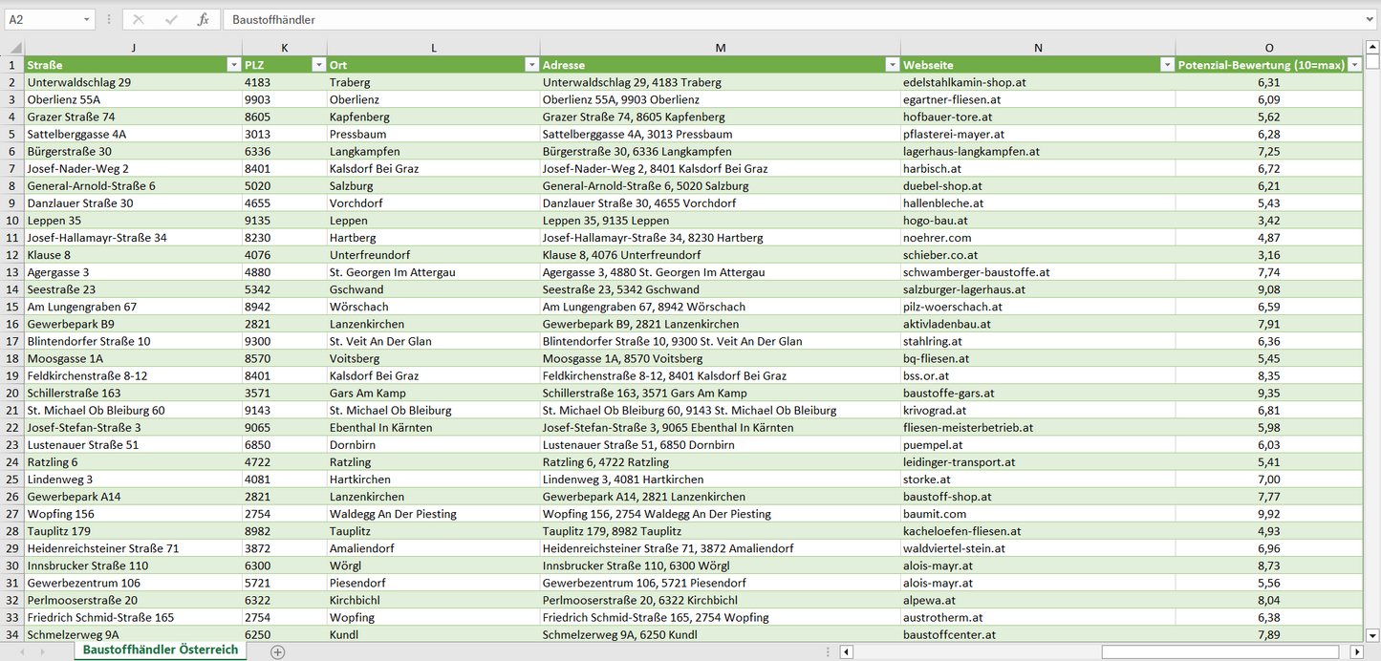This screenshot has height=661, width=1381.
Task: Click the horizontal scrollbar right arrow
Action: tap(1356, 651)
